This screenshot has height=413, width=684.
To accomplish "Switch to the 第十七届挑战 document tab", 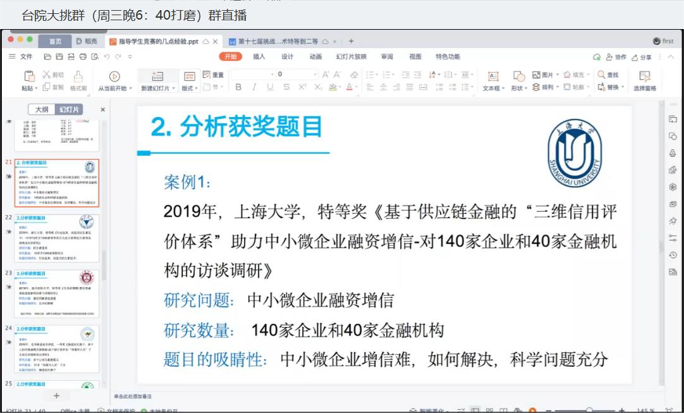I will [x=277, y=42].
